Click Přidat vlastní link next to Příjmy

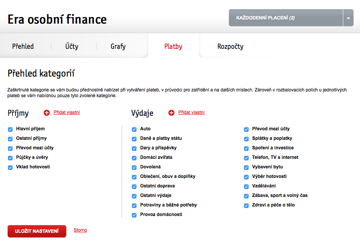point(67,112)
